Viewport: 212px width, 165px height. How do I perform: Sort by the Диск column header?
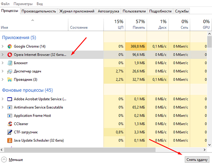coord(158,25)
